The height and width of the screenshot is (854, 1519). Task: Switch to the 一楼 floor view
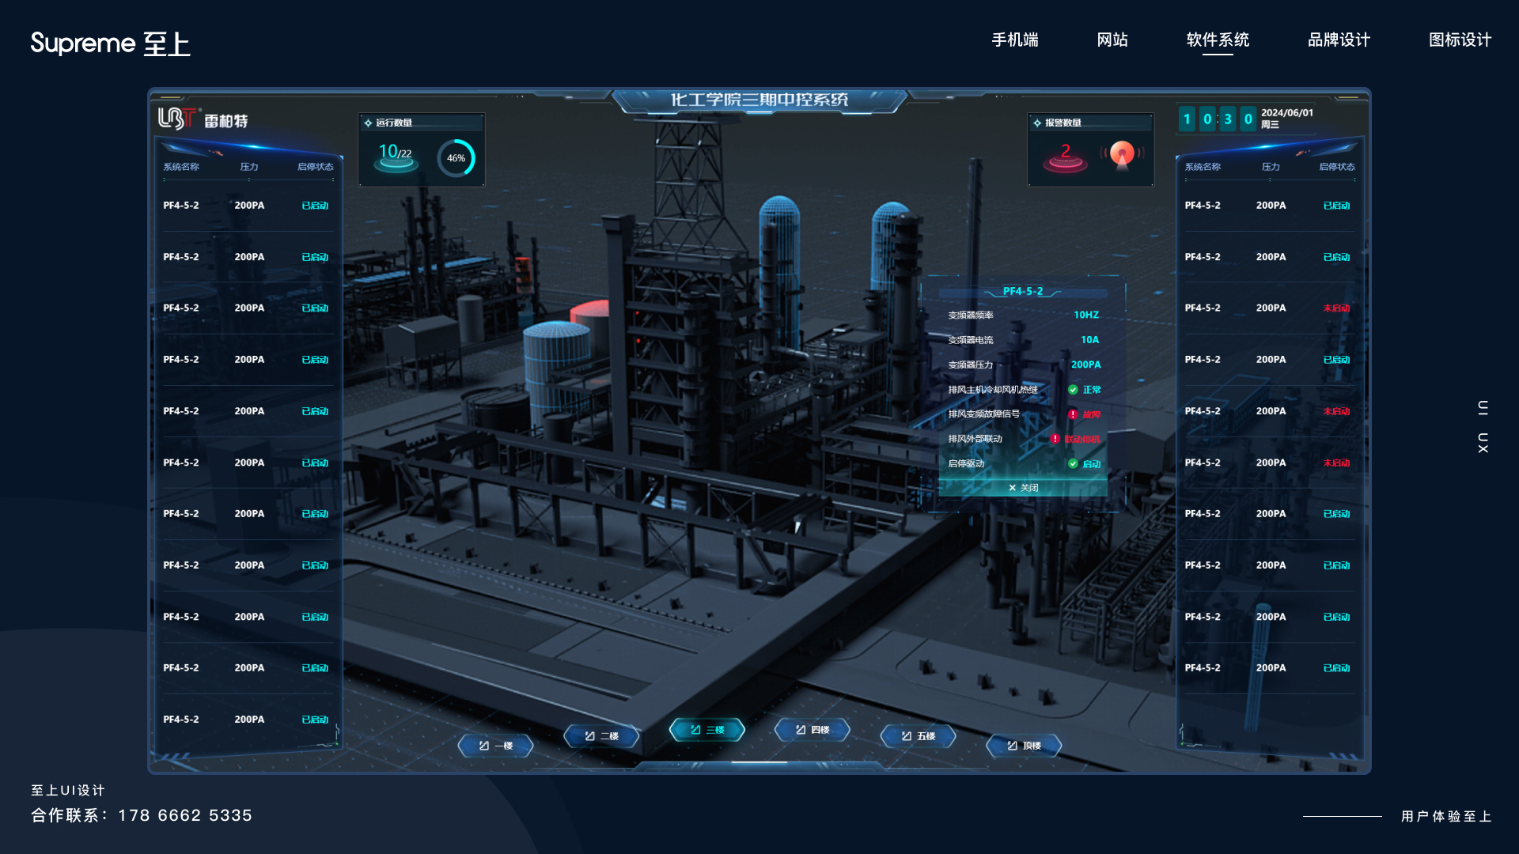tap(496, 746)
